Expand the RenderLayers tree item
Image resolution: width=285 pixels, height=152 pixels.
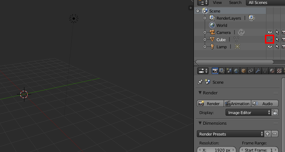pos(205,18)
